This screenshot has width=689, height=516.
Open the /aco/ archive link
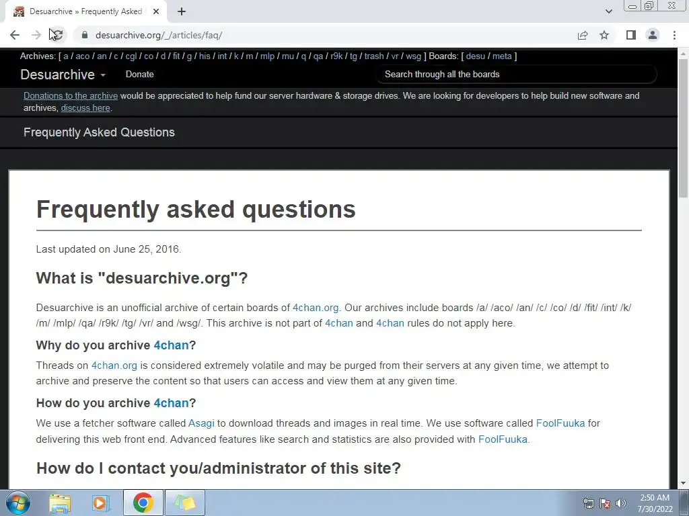pyautogui.click(x=83, y=56)
